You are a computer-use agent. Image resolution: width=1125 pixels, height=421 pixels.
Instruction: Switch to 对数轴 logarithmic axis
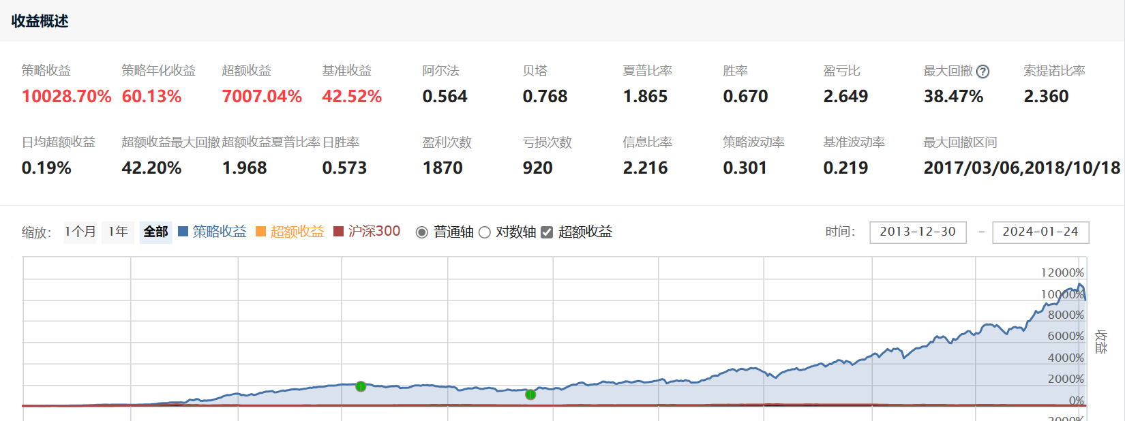pos(485,232)
